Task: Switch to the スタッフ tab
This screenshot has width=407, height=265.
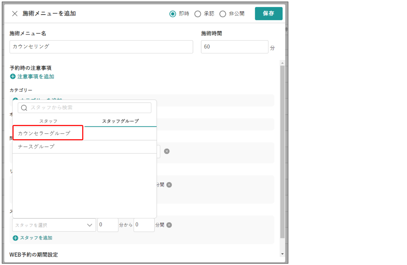Action: (48, 121)
